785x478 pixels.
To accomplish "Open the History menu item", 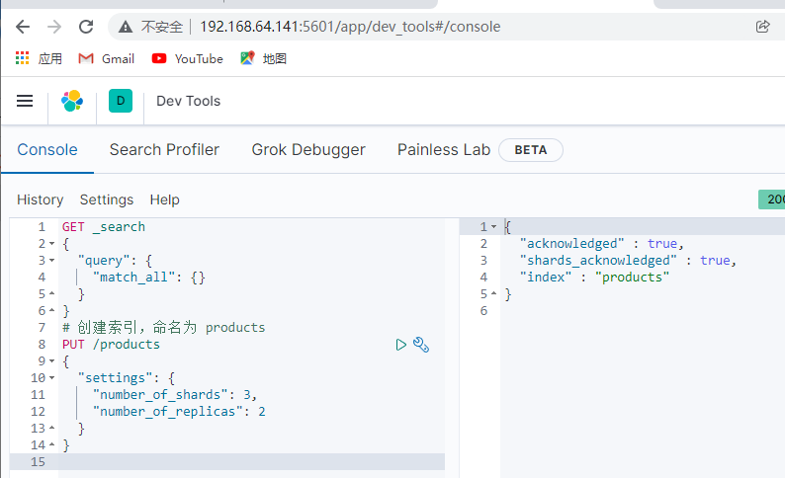I will [x=40, y=199].
